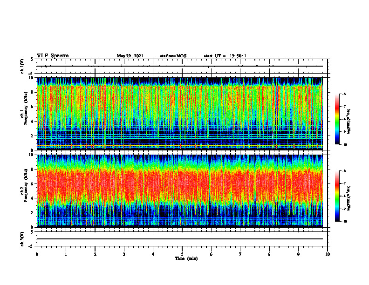
Task: Click time axis tick label "1"
Action: pyautogui.click(x=66, y=254)
